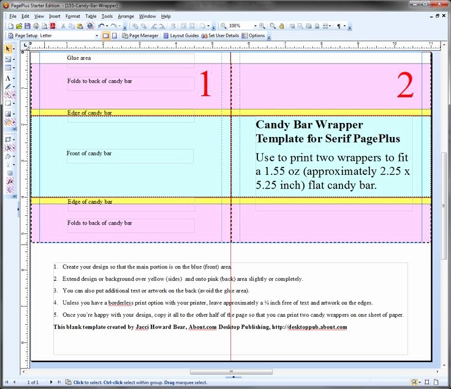Click the vertical scrollbar thumb
The width and height of the screenshot is (451, 389).
coord(444,206)
